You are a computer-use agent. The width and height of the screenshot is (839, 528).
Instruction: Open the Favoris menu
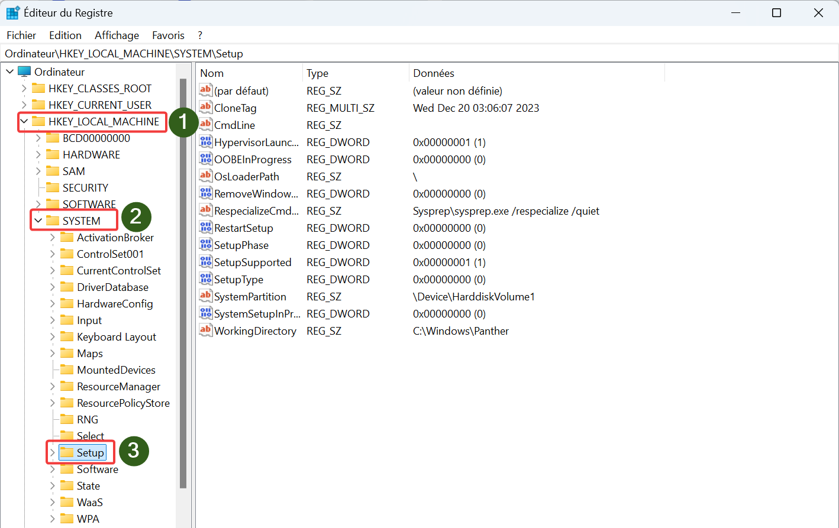tap(168, 35)
